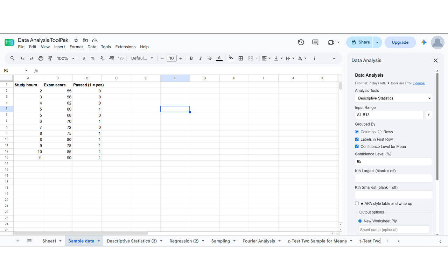Viewport: 448px width, 280px height.
Task: Open the borders tool
Action: coord(240,58)
